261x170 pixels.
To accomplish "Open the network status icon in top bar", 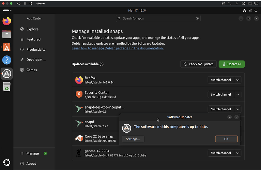I will tap(244, 10).
